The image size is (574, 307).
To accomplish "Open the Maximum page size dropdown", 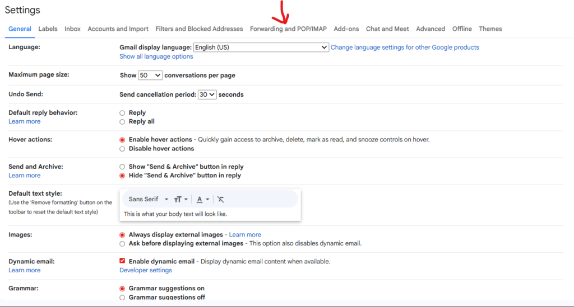I will click(x=150, y=75).
